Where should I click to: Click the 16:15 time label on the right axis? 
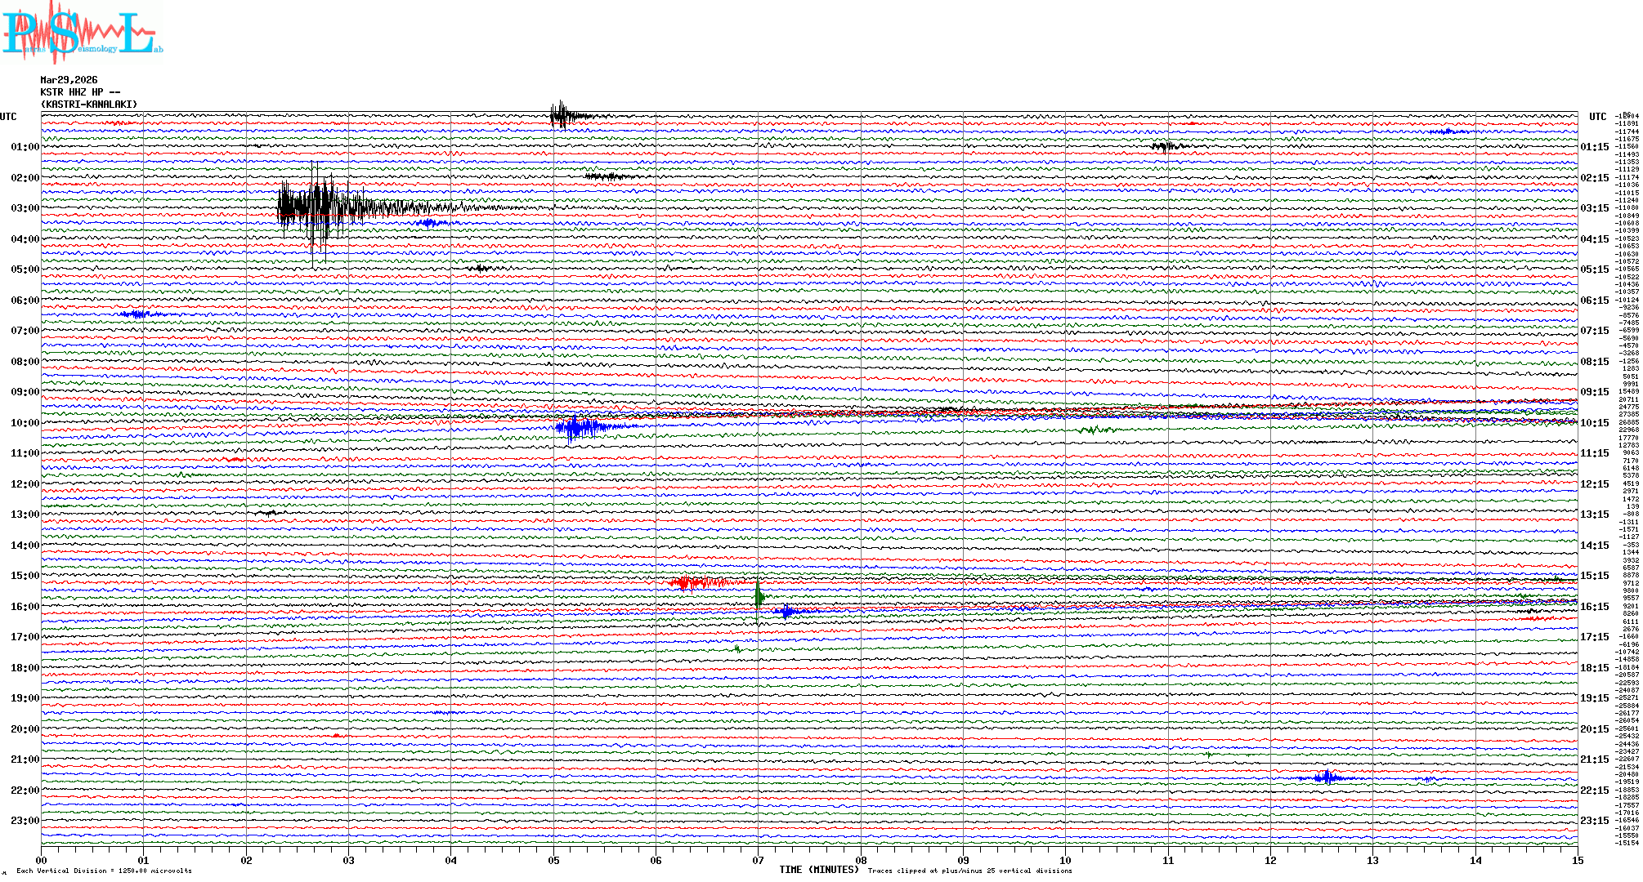tap(1594, 607)
